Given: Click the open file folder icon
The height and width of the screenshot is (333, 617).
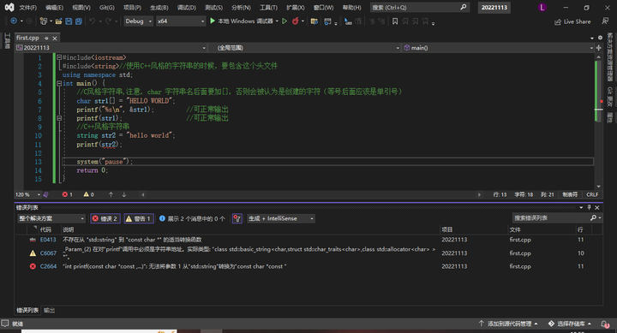Looking at the screenshot, I should pos(58,21).
